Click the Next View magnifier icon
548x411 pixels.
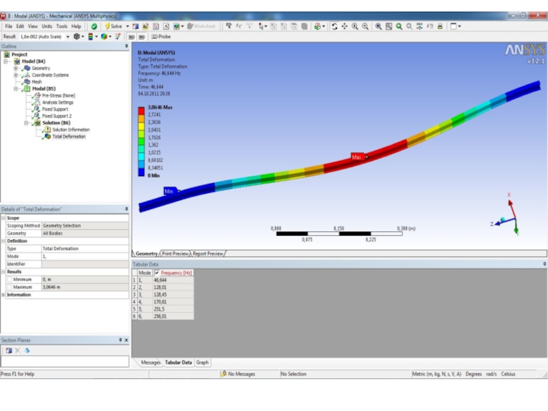(x=409, y=26)
